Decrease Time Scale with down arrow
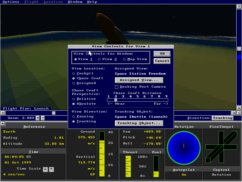Image resolution: width=242 pixels, height=182 pixels. 51,170
